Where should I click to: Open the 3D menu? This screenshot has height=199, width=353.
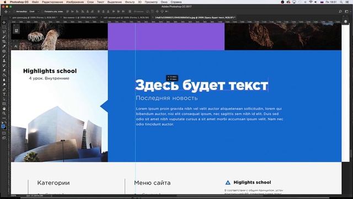click(140, 2)
